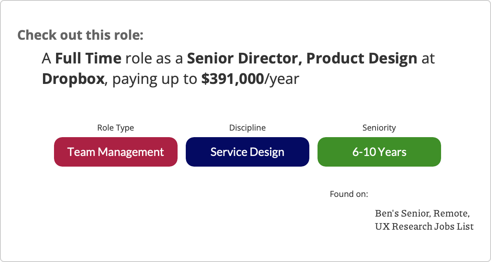Open the 'Ben's Senior, Remote,' source line
The width and height of the screenshot is (491, 262).
point(422,213)
